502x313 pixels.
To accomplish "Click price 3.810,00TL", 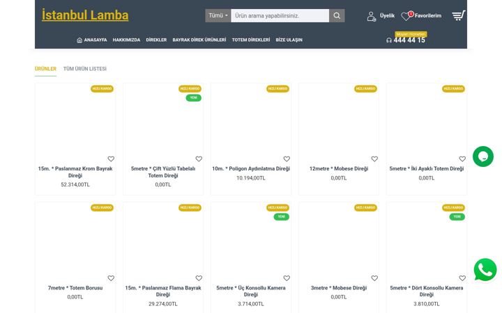I will [x=427, y=304].
